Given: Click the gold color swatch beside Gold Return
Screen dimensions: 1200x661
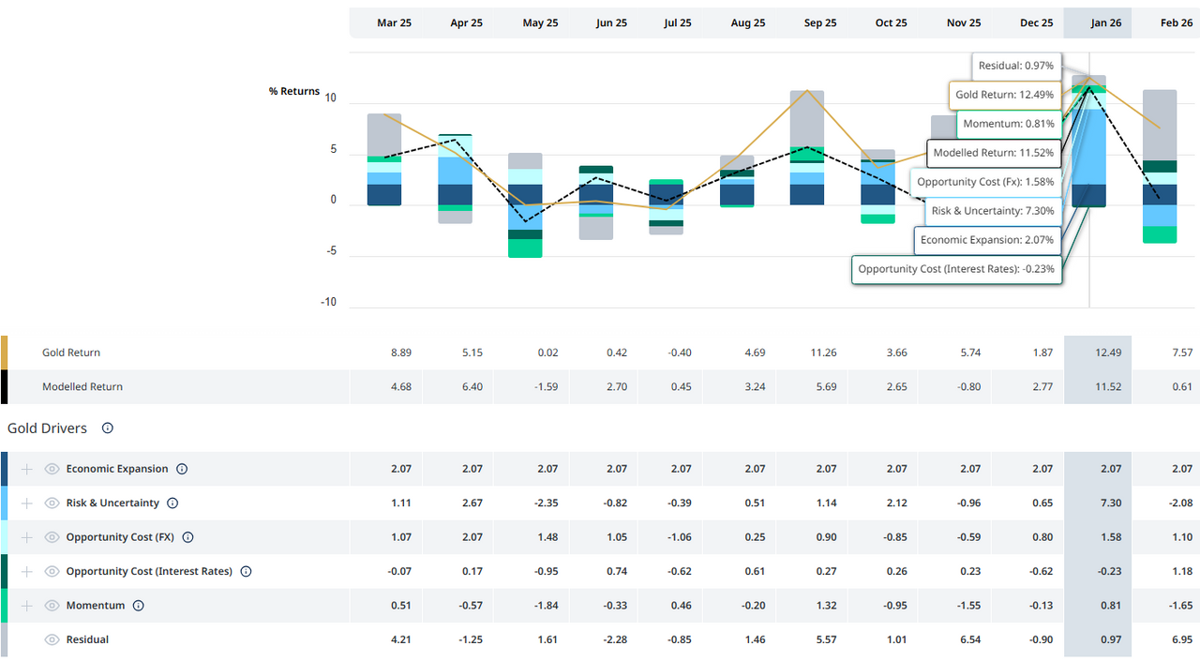Looking at the screenshot, I should click(5, 353).
